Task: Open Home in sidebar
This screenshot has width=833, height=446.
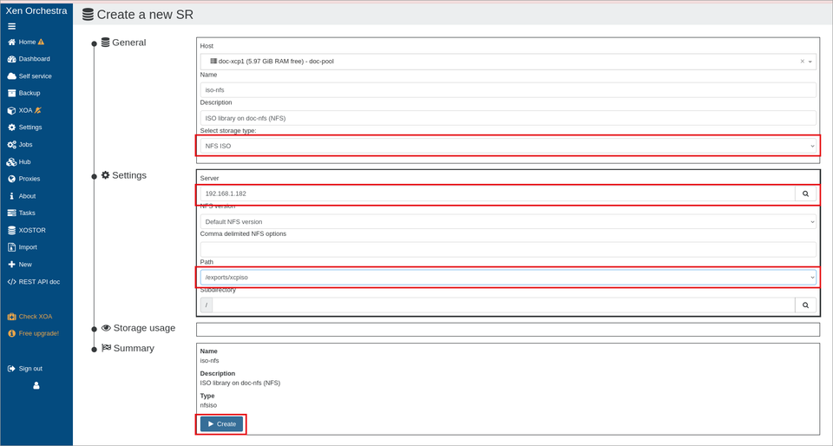Action: click(x=27, y=42)
